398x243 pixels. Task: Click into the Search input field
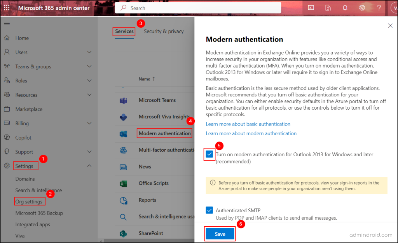tap(198, 8)
